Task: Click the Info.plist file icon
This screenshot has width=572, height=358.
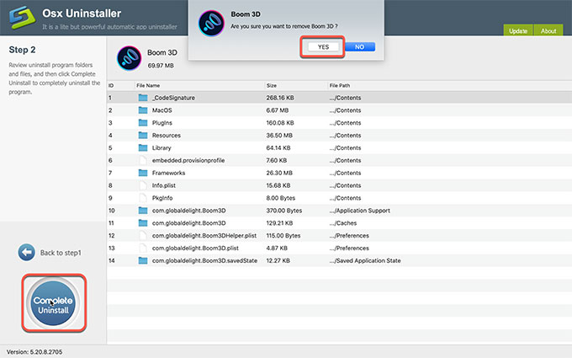Action: tap(143, 185)
